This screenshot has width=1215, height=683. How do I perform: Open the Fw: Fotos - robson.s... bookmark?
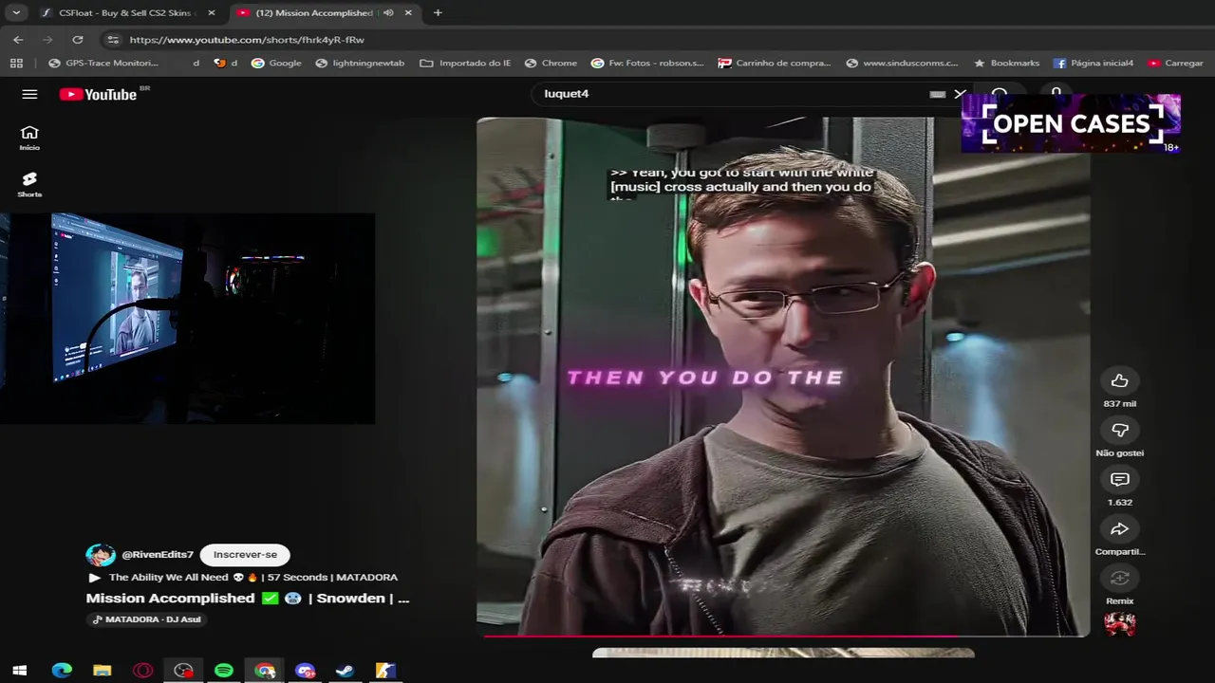pos(647,63)
